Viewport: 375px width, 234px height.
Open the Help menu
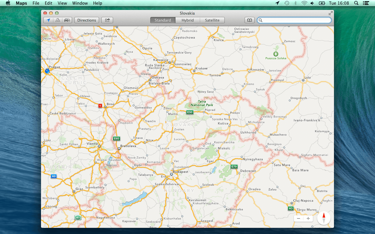98,3
